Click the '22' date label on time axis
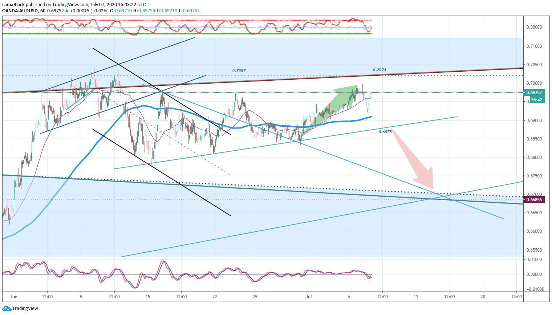 tap(215, 297)
